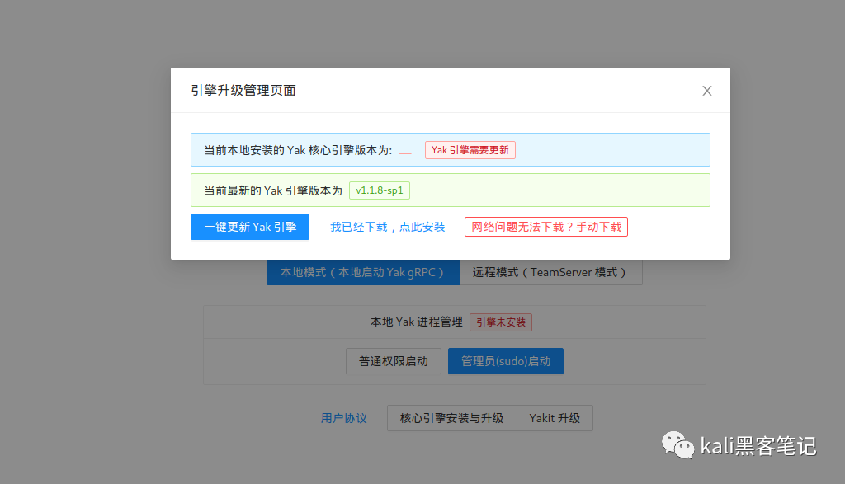Click the 引擎升级管理页面 dialog title
The width and height of the screenshot is (845, 484).
[243, 91]
